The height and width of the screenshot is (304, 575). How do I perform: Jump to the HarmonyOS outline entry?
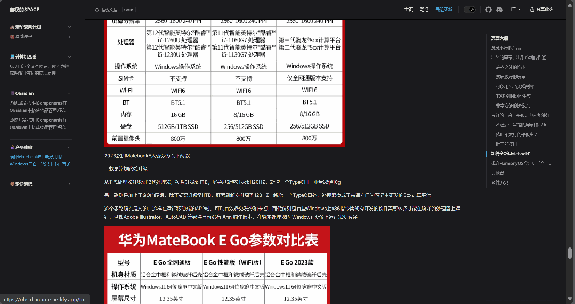tap(522, 163)
